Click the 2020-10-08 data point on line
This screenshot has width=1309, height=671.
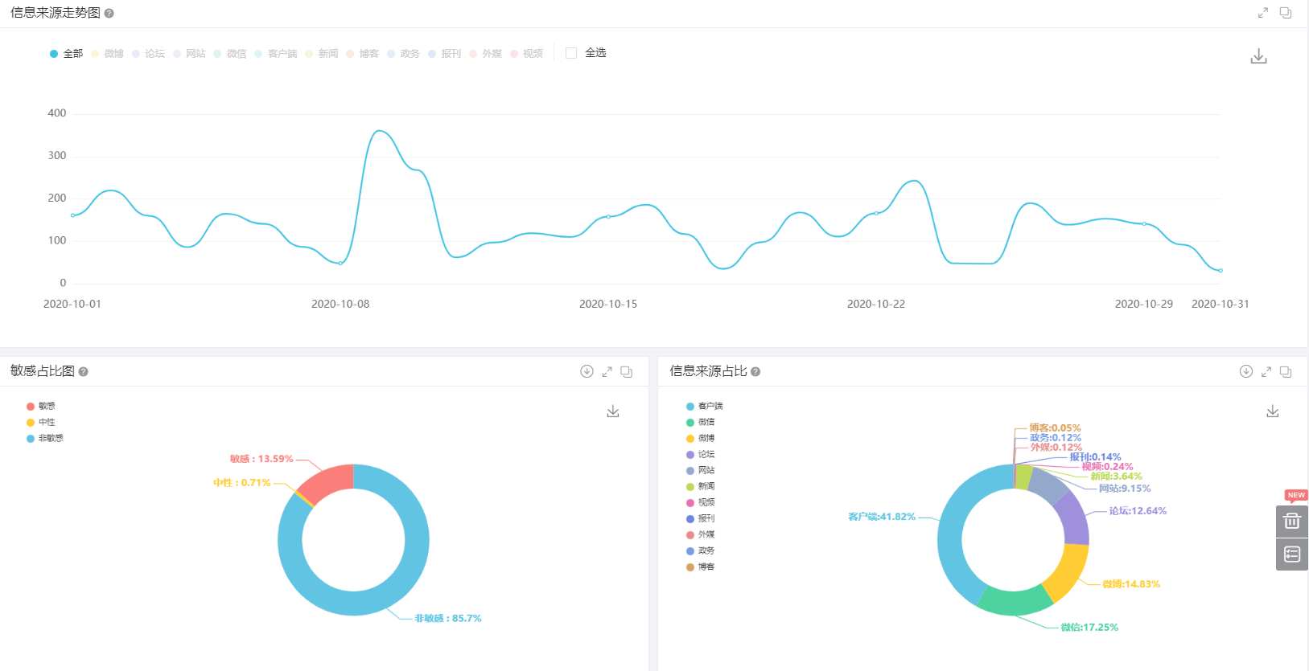[340, 263]
